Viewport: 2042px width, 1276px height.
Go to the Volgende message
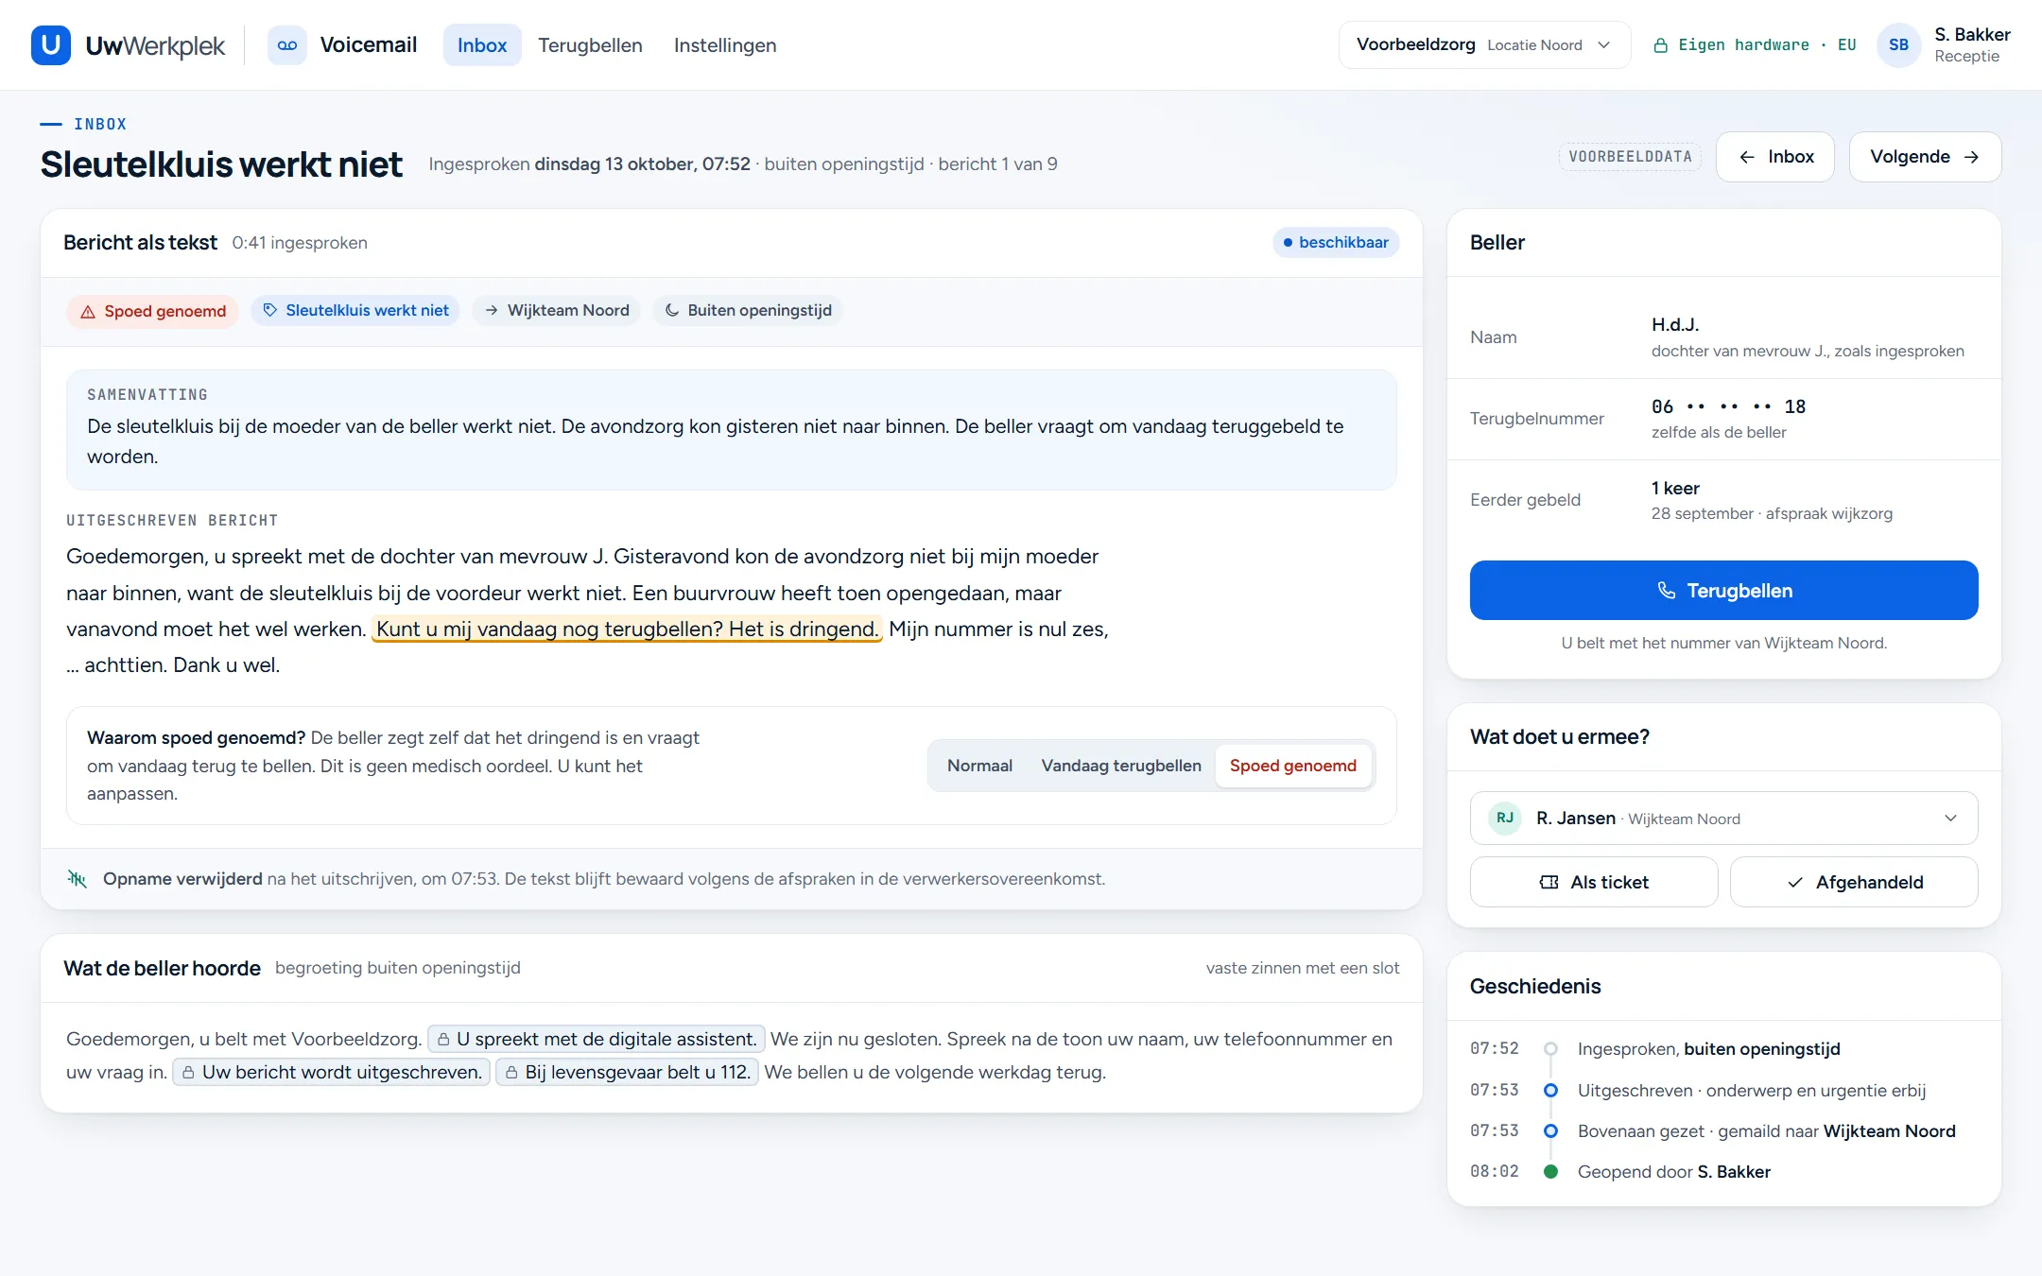(1925, 157)
